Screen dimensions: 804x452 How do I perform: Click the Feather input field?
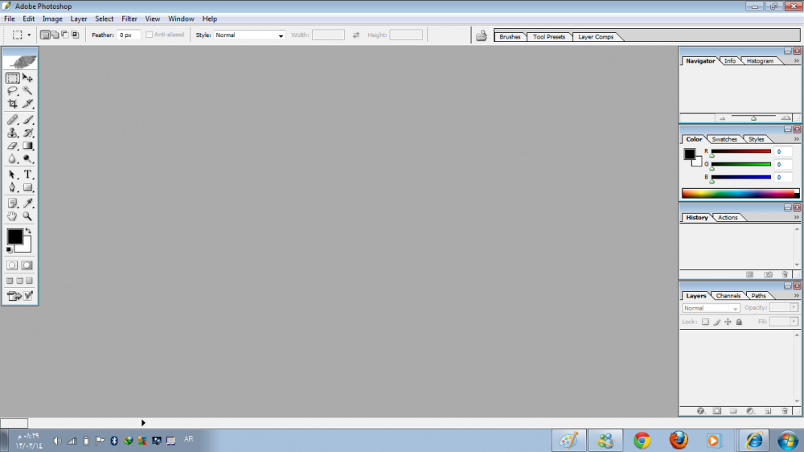[x=129, y=35]
